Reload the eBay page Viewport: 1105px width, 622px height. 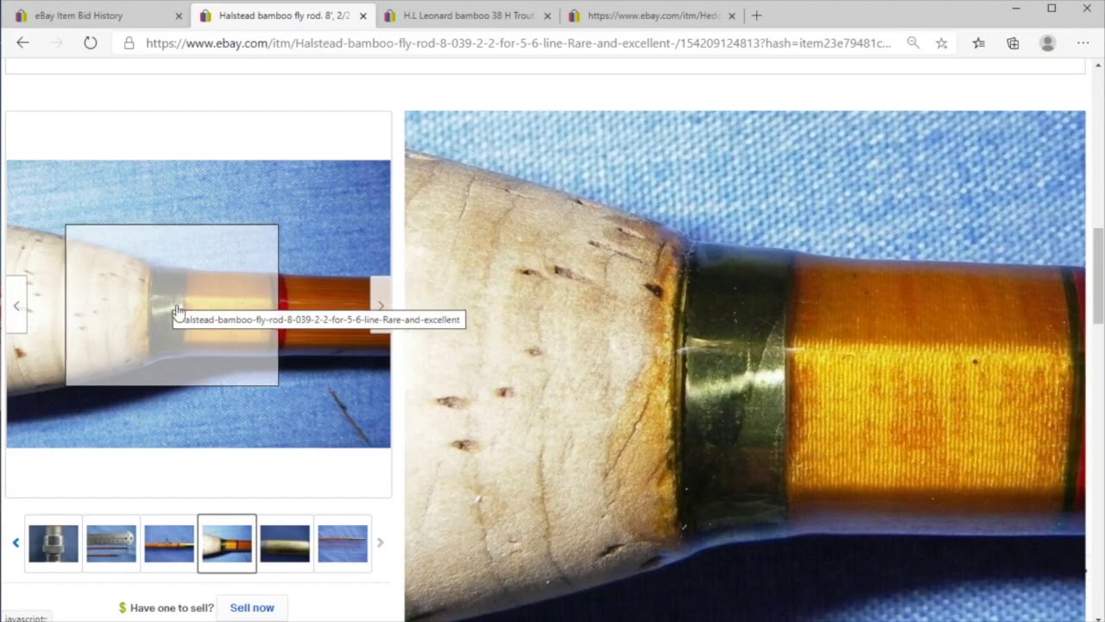pyautogui.click(x=90, y=42)
